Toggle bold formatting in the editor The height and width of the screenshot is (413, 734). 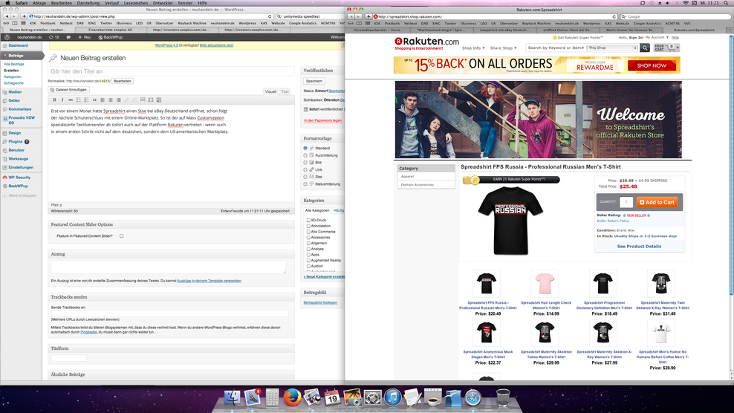click(x=54, y=100)
